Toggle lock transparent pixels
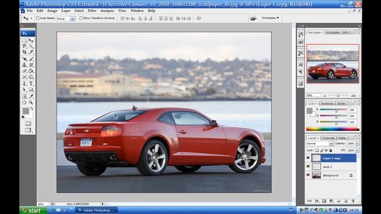The width and height of the screenshot is (381, 214). 317,150
